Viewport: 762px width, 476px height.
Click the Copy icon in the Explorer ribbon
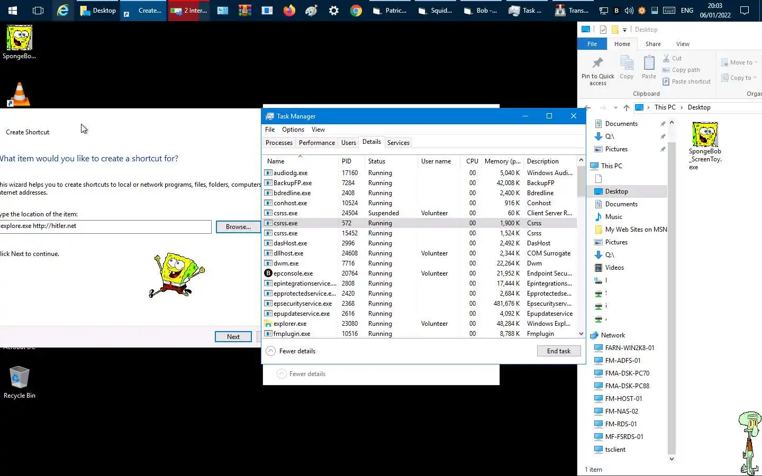click(x=627, y=67)
